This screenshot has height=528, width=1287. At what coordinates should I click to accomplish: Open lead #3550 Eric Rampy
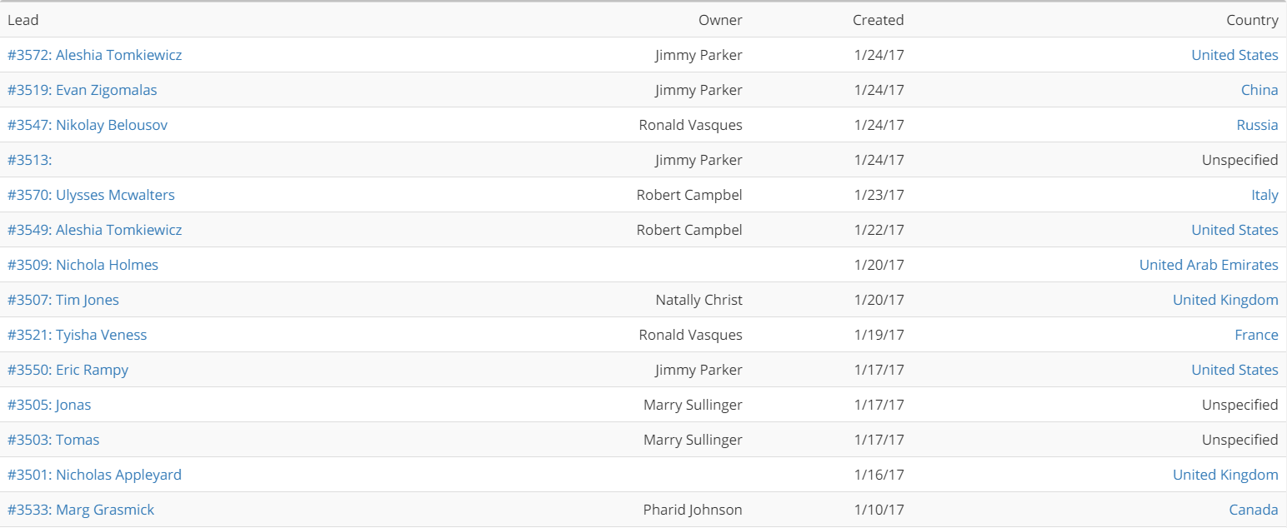click(x=68, y=370)
